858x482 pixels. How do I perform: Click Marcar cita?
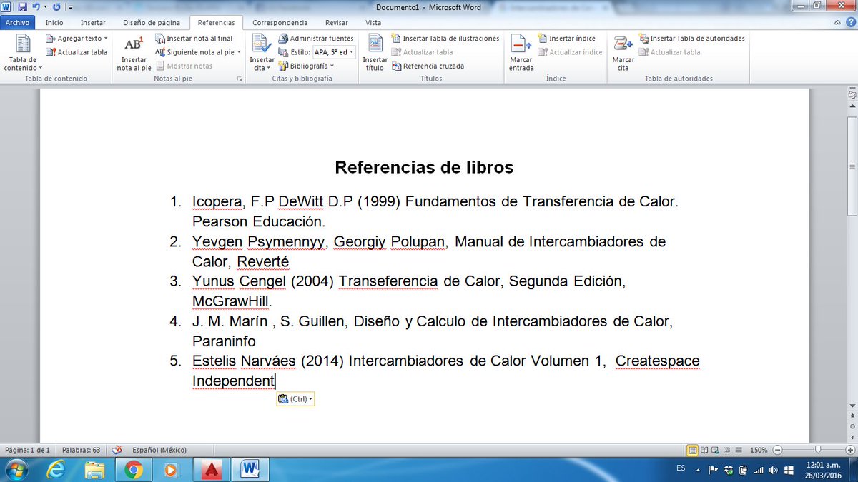(x=623, y=52)
